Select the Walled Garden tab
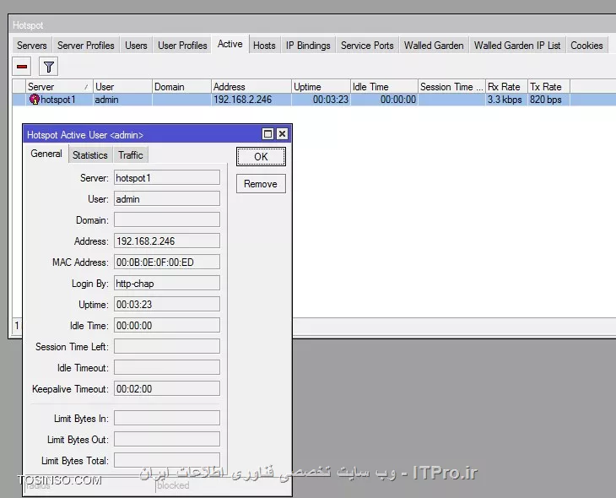The width and height of the screenshot is (616, 498). click(x=434, y=46)
